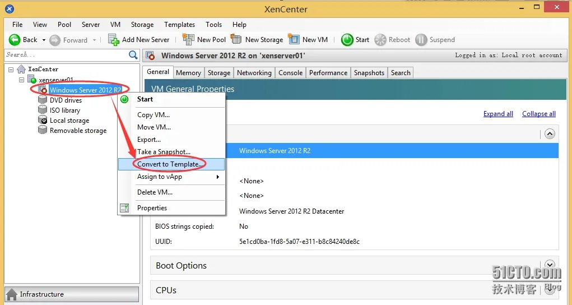This screenshot has width=572, height=305.
Task: Switch to the Search tab
Action: pyautogui.click(x=401, y=73)
